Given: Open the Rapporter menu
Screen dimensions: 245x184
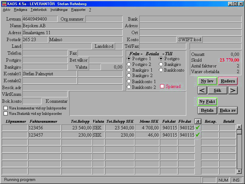Looking at the screenshot, I should coord(78,10).
